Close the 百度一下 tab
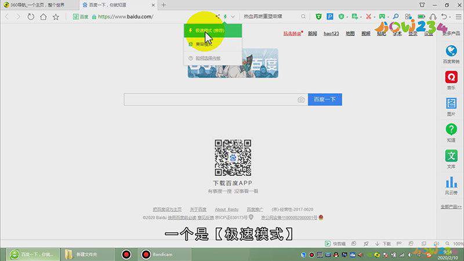The width and height of the screenshot is (464, 261). coord(153,5)
